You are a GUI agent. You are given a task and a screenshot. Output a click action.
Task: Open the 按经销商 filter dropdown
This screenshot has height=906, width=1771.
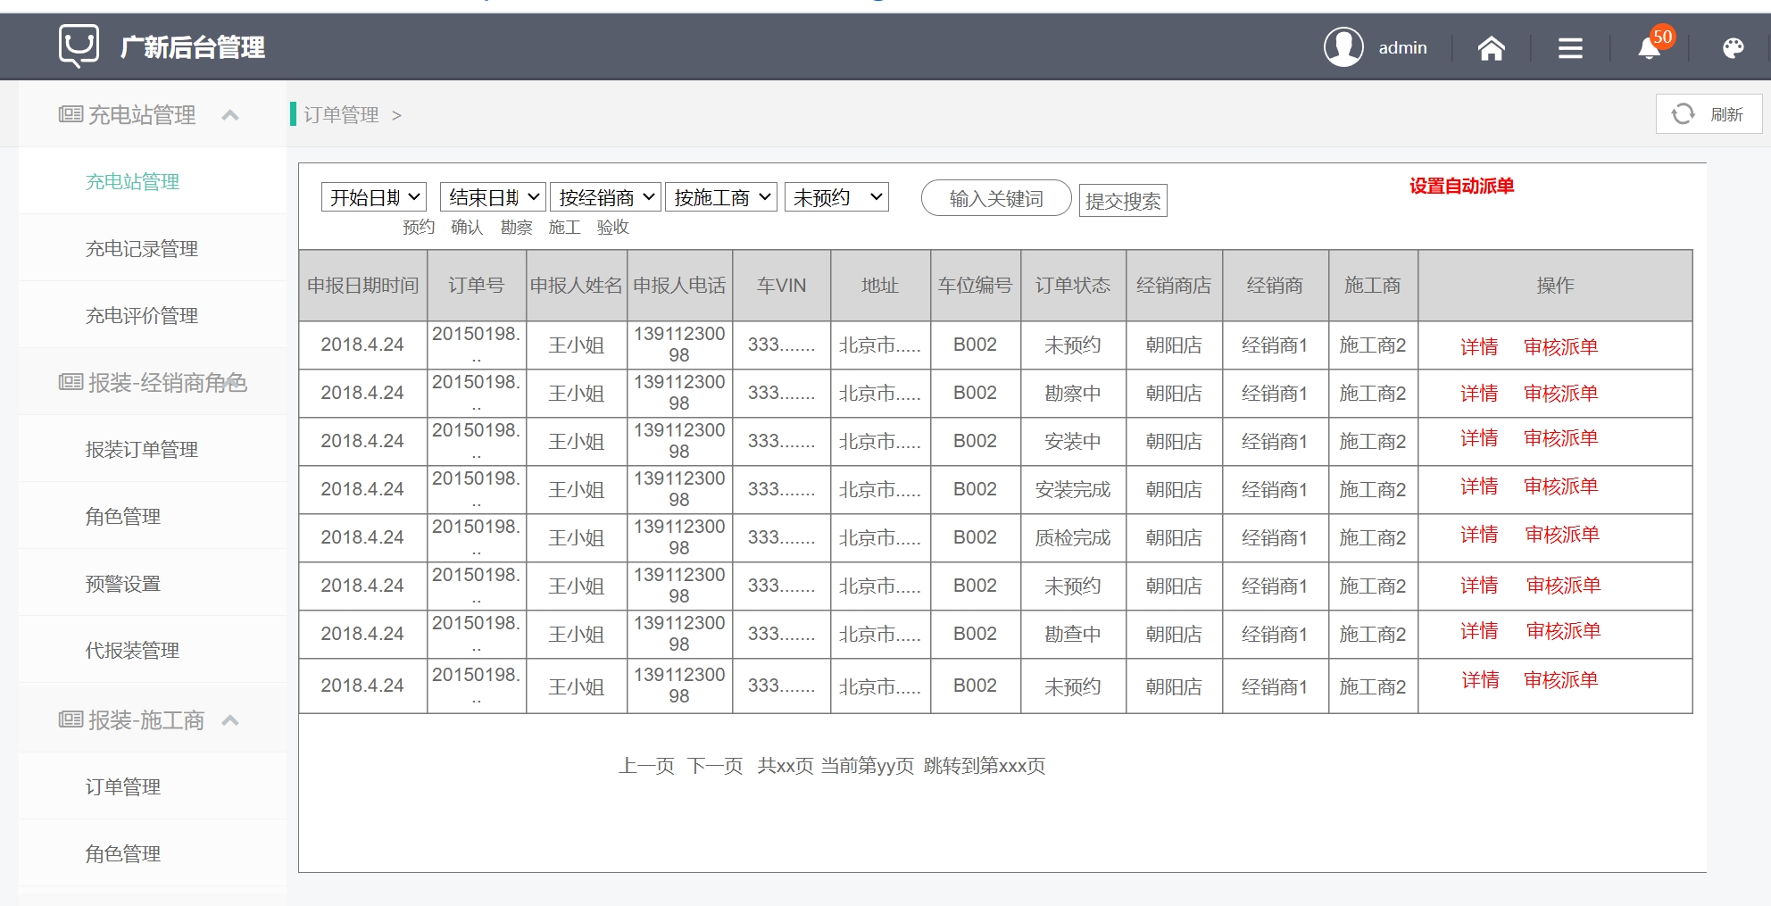point(605,197)
